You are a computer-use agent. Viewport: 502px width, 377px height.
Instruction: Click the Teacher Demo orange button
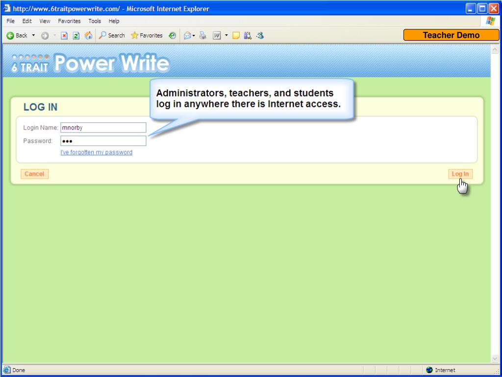(x=451, y=35)
